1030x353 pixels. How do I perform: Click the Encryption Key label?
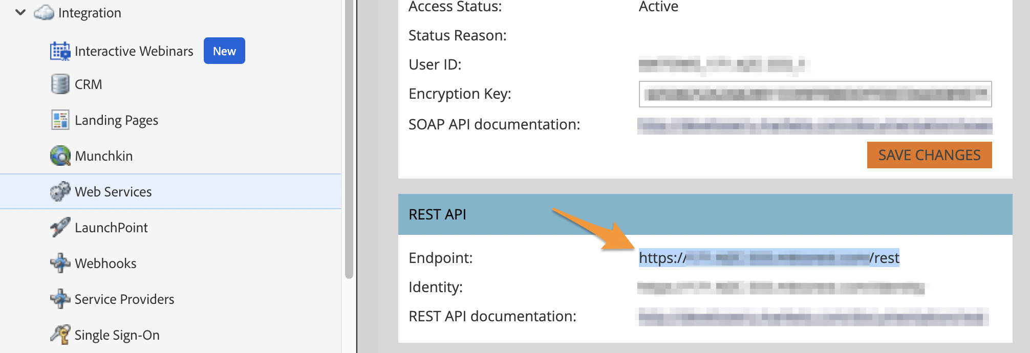pyautogui.click(x=460, y=94)
